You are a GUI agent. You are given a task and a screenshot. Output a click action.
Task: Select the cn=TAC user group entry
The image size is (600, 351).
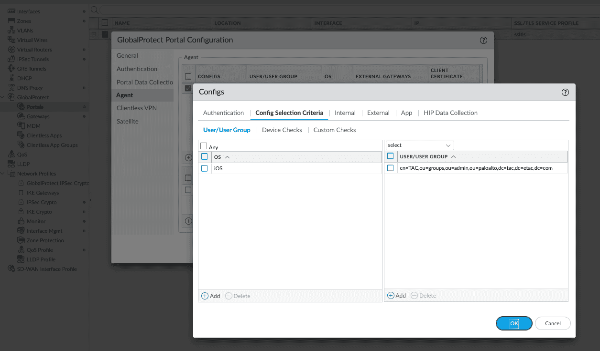coord(473,168)
